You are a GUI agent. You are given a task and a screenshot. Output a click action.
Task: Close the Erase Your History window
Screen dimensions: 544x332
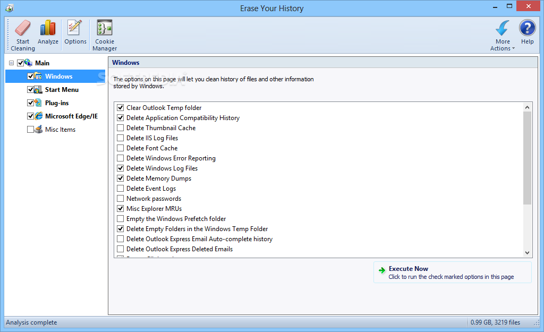coord(529,6)
